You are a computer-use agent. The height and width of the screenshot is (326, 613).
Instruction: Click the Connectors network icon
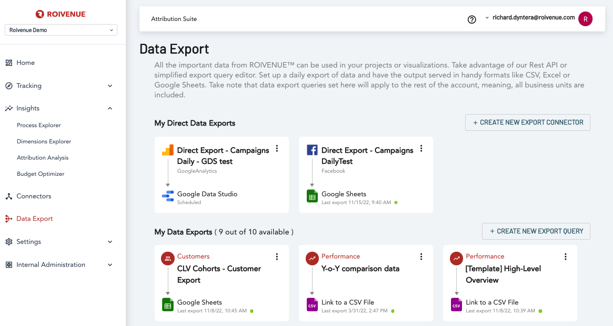8,196
